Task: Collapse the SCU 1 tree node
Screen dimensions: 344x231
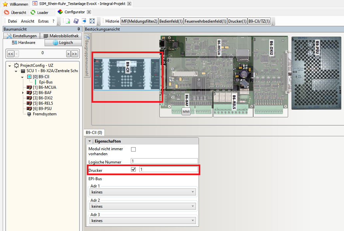Action: point(16,71)
